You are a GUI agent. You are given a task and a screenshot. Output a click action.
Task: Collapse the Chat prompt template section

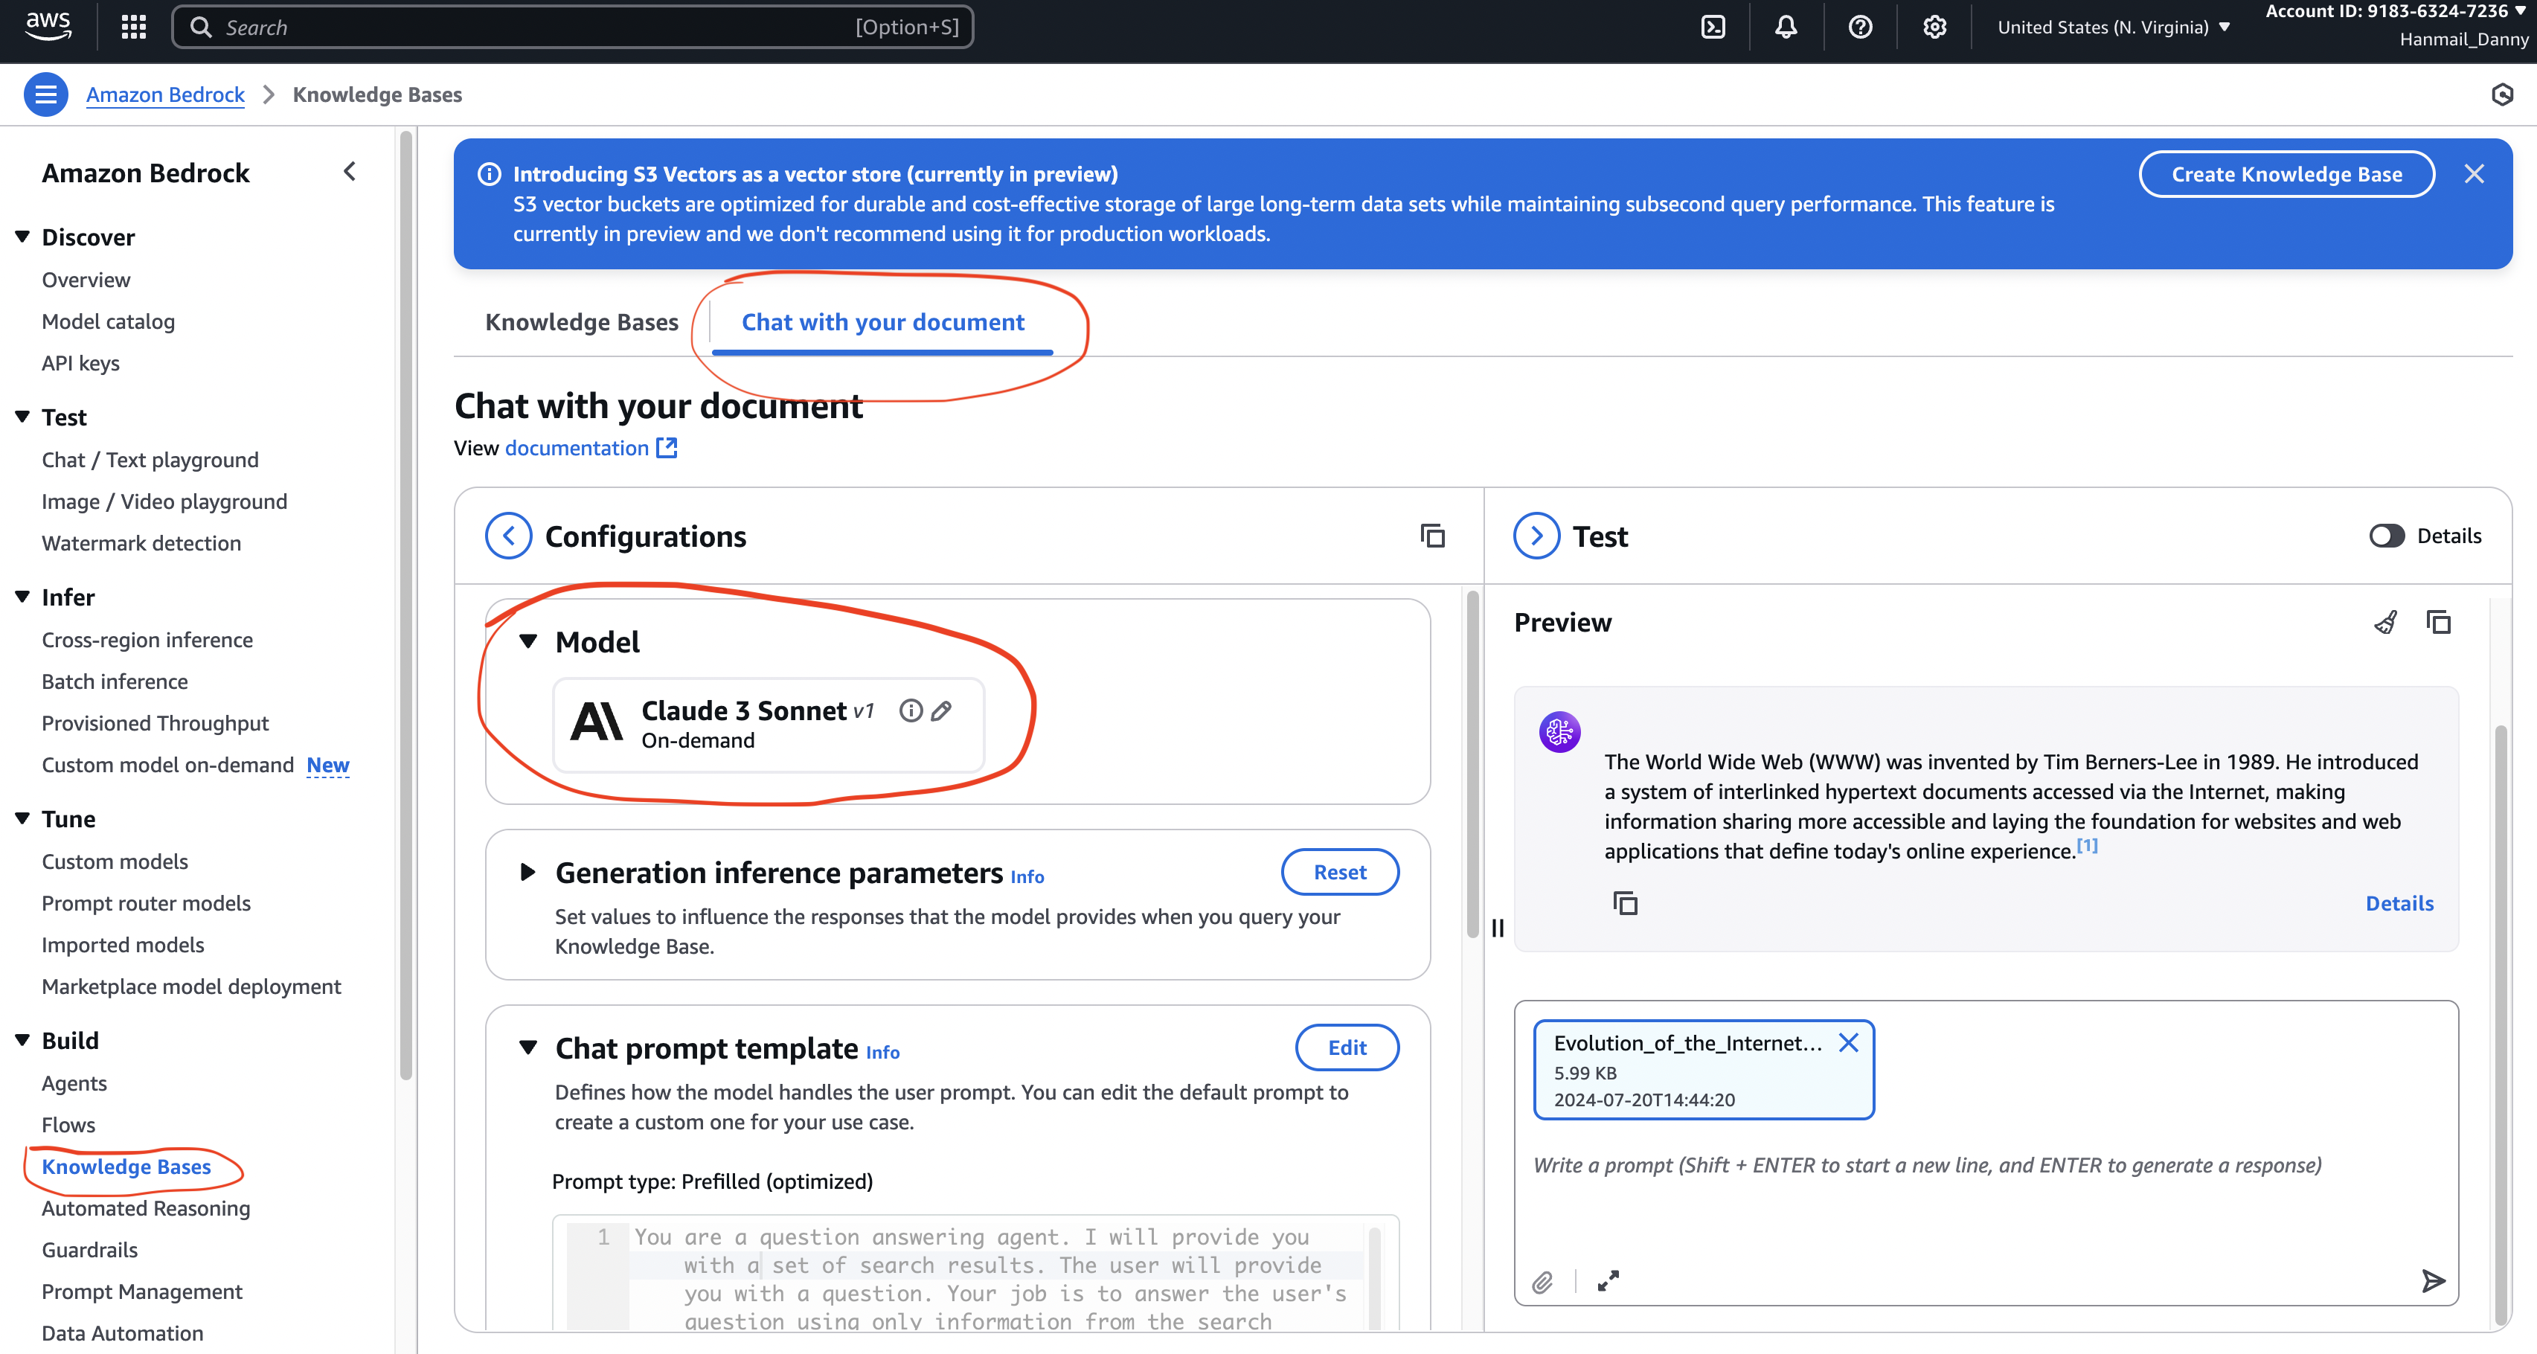[528, 1047]
